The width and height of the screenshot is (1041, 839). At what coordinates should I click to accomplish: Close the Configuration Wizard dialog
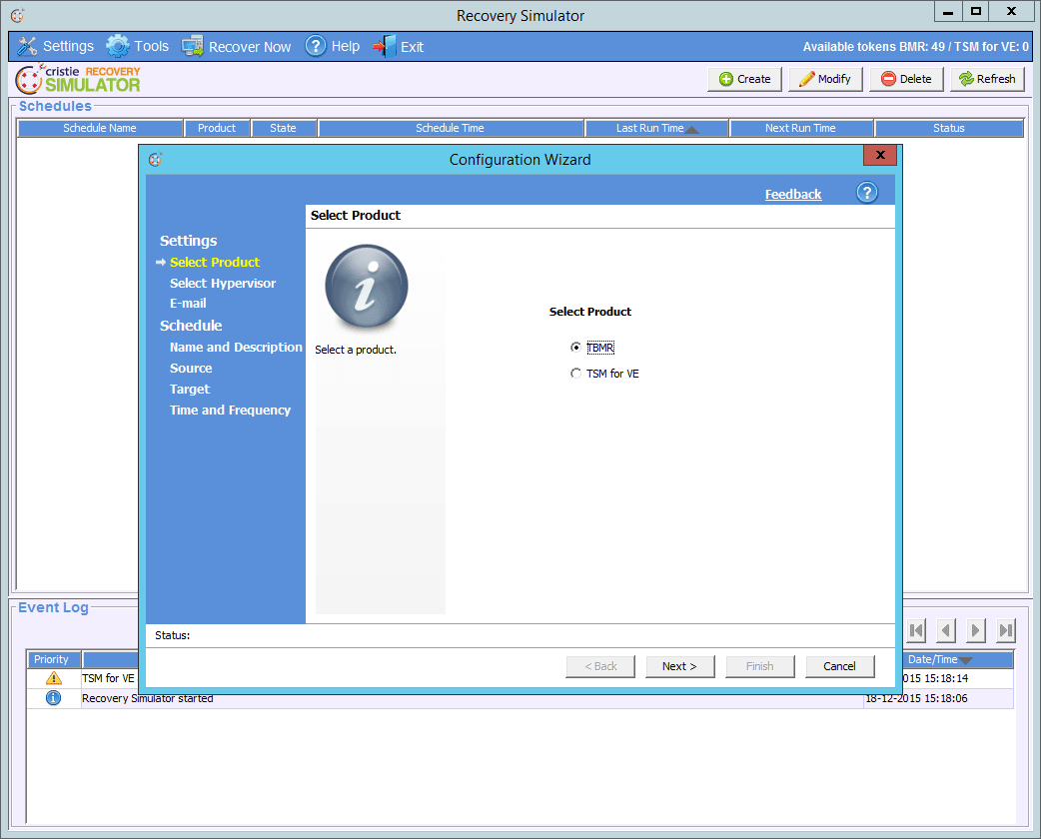coord(880,156)
